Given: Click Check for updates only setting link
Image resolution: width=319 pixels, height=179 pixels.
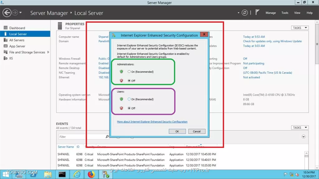Looking at the screenshot, I should click(x=272, y=41).
